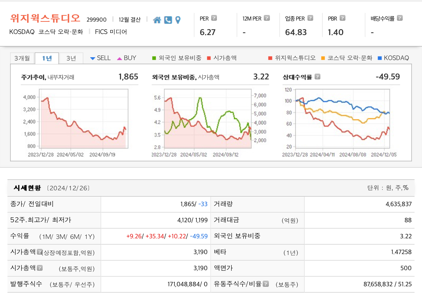Click 베타 value 1.47258
Viewport: 422px width, 299px height.
(401, 252)
